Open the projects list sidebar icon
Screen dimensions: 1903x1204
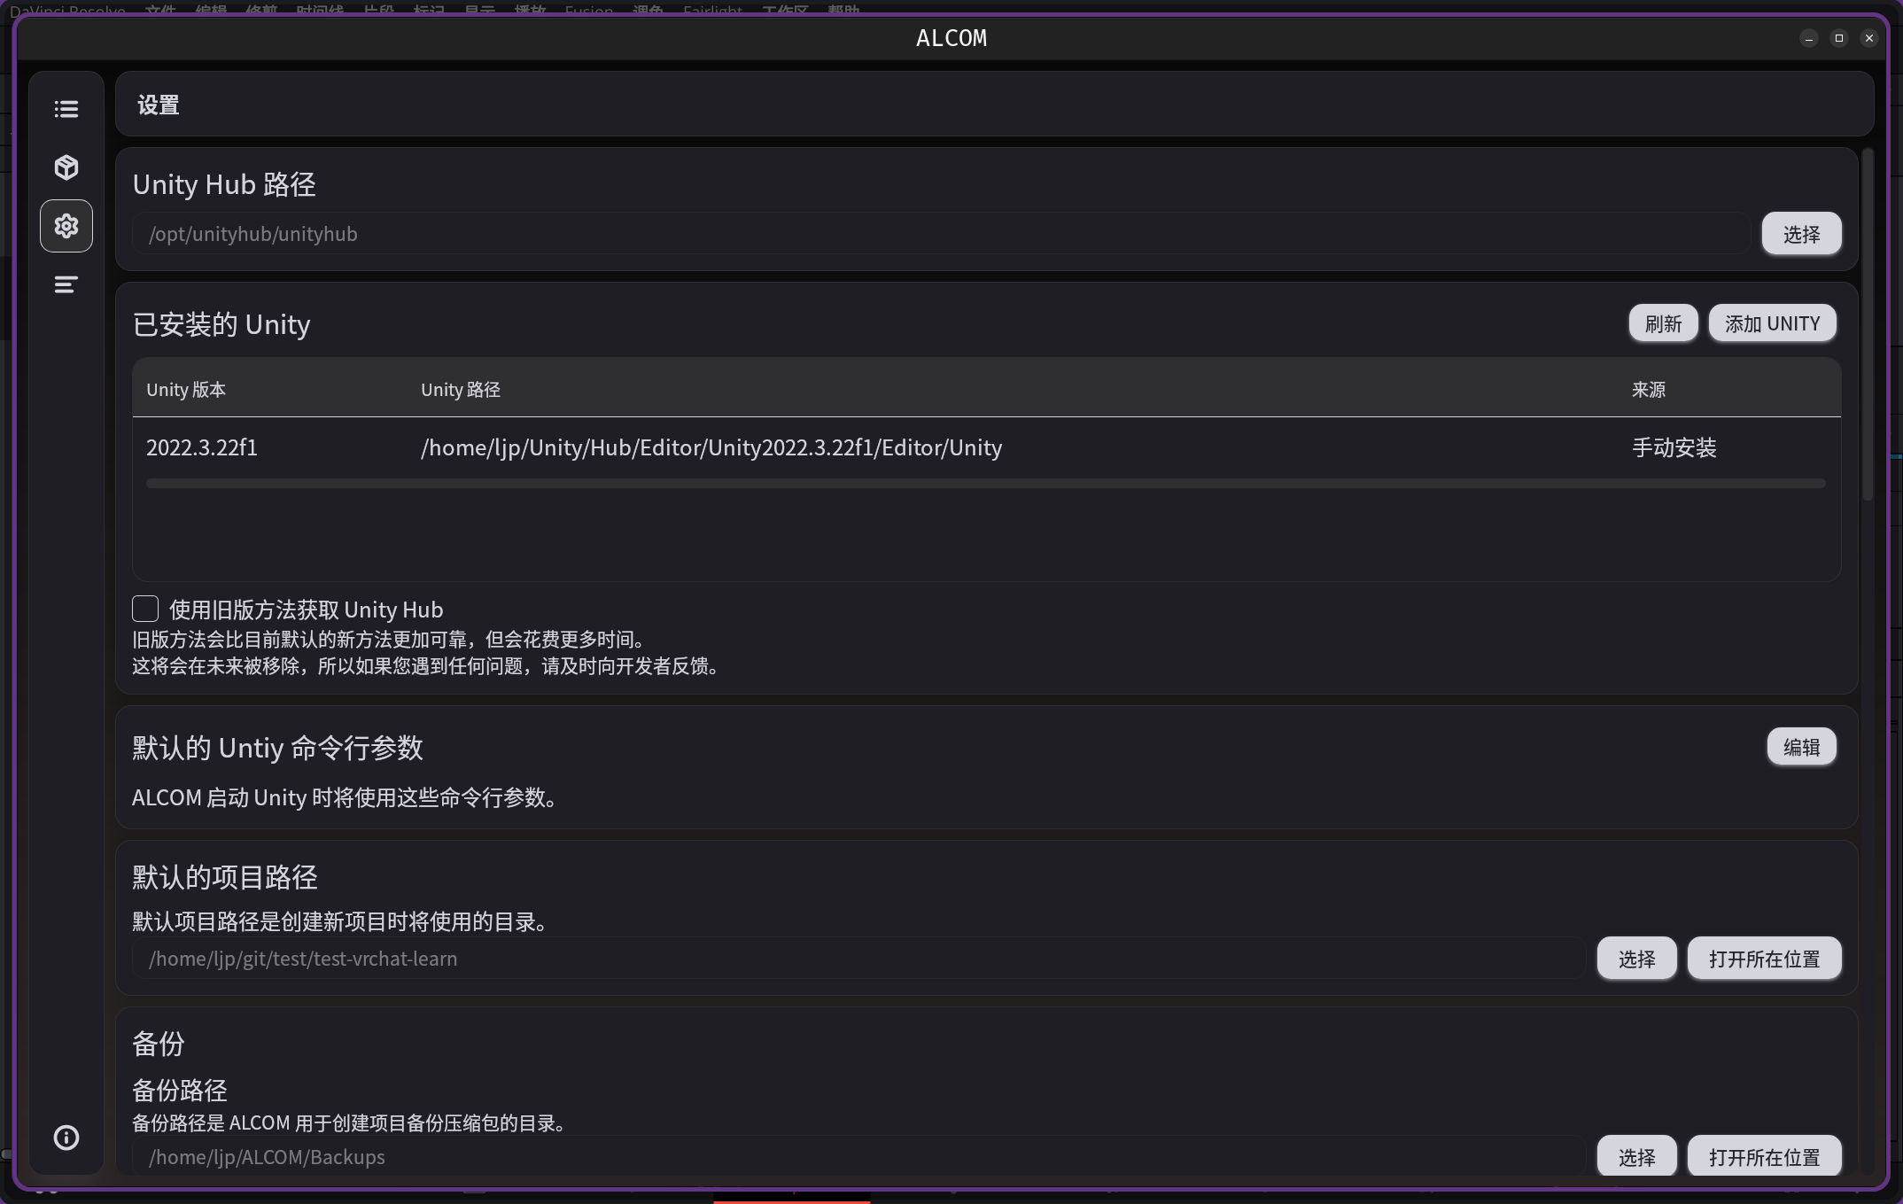pyautogui.click(x=66, y=109)
